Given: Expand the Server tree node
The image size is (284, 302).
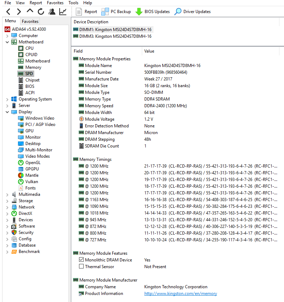Looking at the screenshot, I should (7, 106).
